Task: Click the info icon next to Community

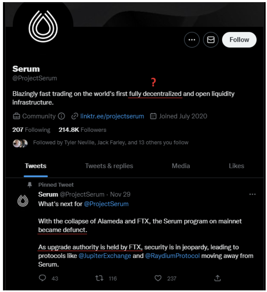Action: click(x=62, y=116)
